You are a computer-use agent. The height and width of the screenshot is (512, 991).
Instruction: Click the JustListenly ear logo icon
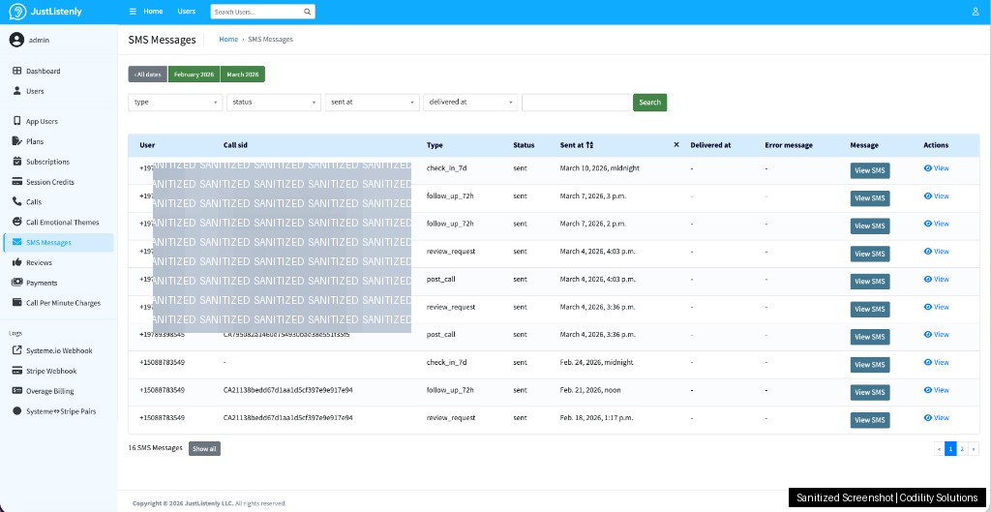point(17,12)
